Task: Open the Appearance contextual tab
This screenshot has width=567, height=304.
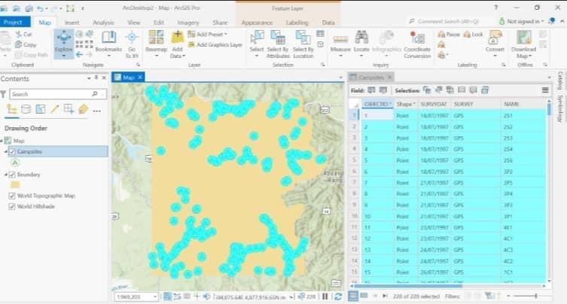Action: (257, 23)
